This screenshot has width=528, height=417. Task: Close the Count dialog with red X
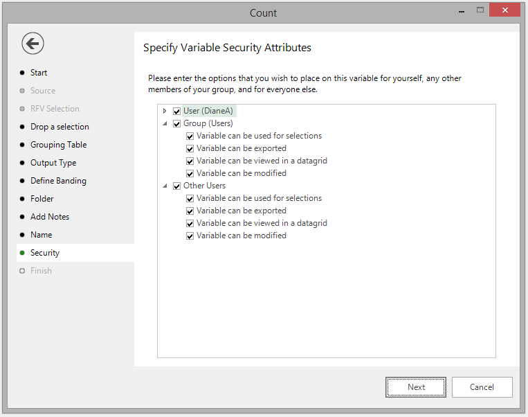point(504,10)
